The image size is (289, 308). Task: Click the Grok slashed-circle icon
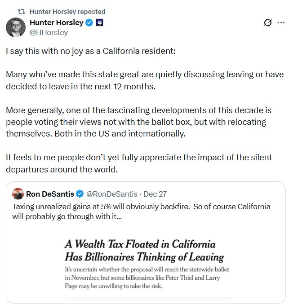(x=268, y=23)
